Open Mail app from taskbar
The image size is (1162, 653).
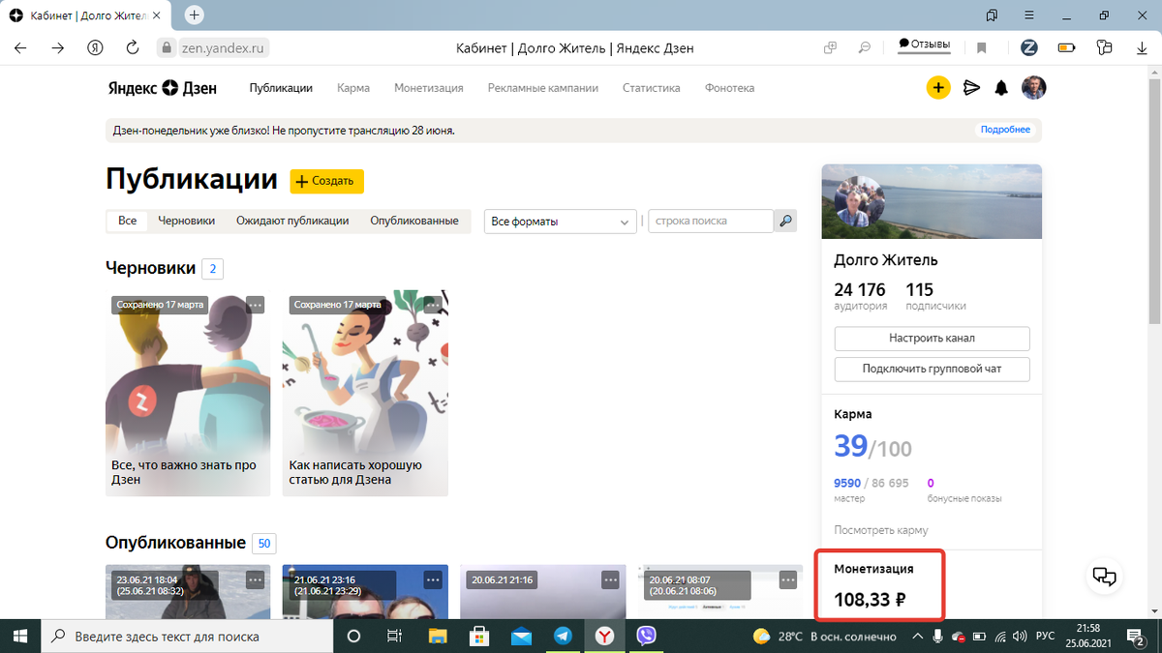pos(521,636)
